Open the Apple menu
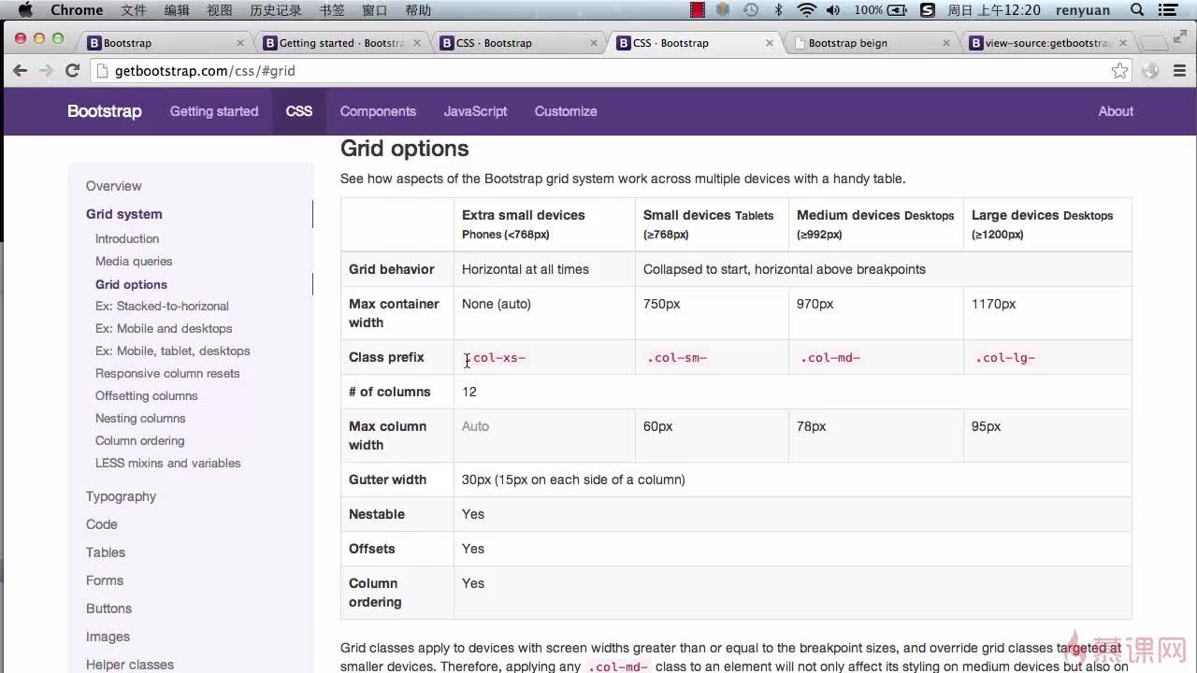Viewport: 1197px width, 673px height. [25, 10]
